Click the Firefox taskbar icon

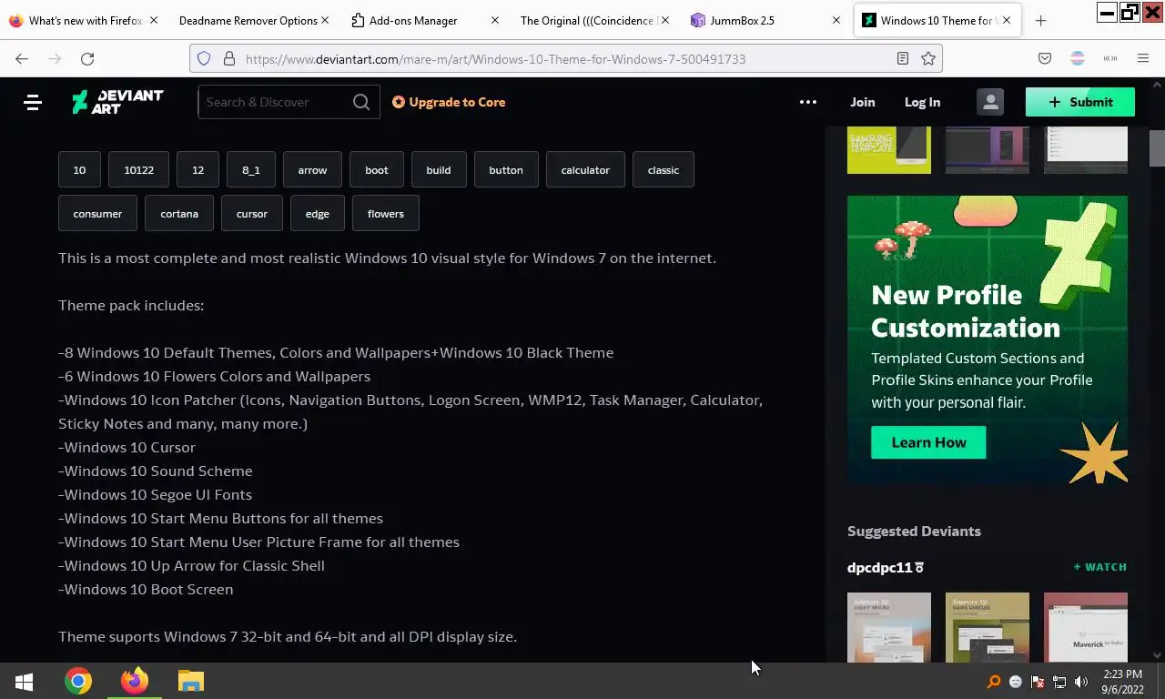[135, 681]
